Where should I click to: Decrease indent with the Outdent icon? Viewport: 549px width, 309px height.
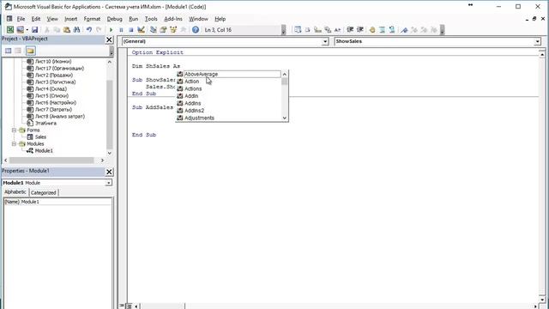pos(359,30)
